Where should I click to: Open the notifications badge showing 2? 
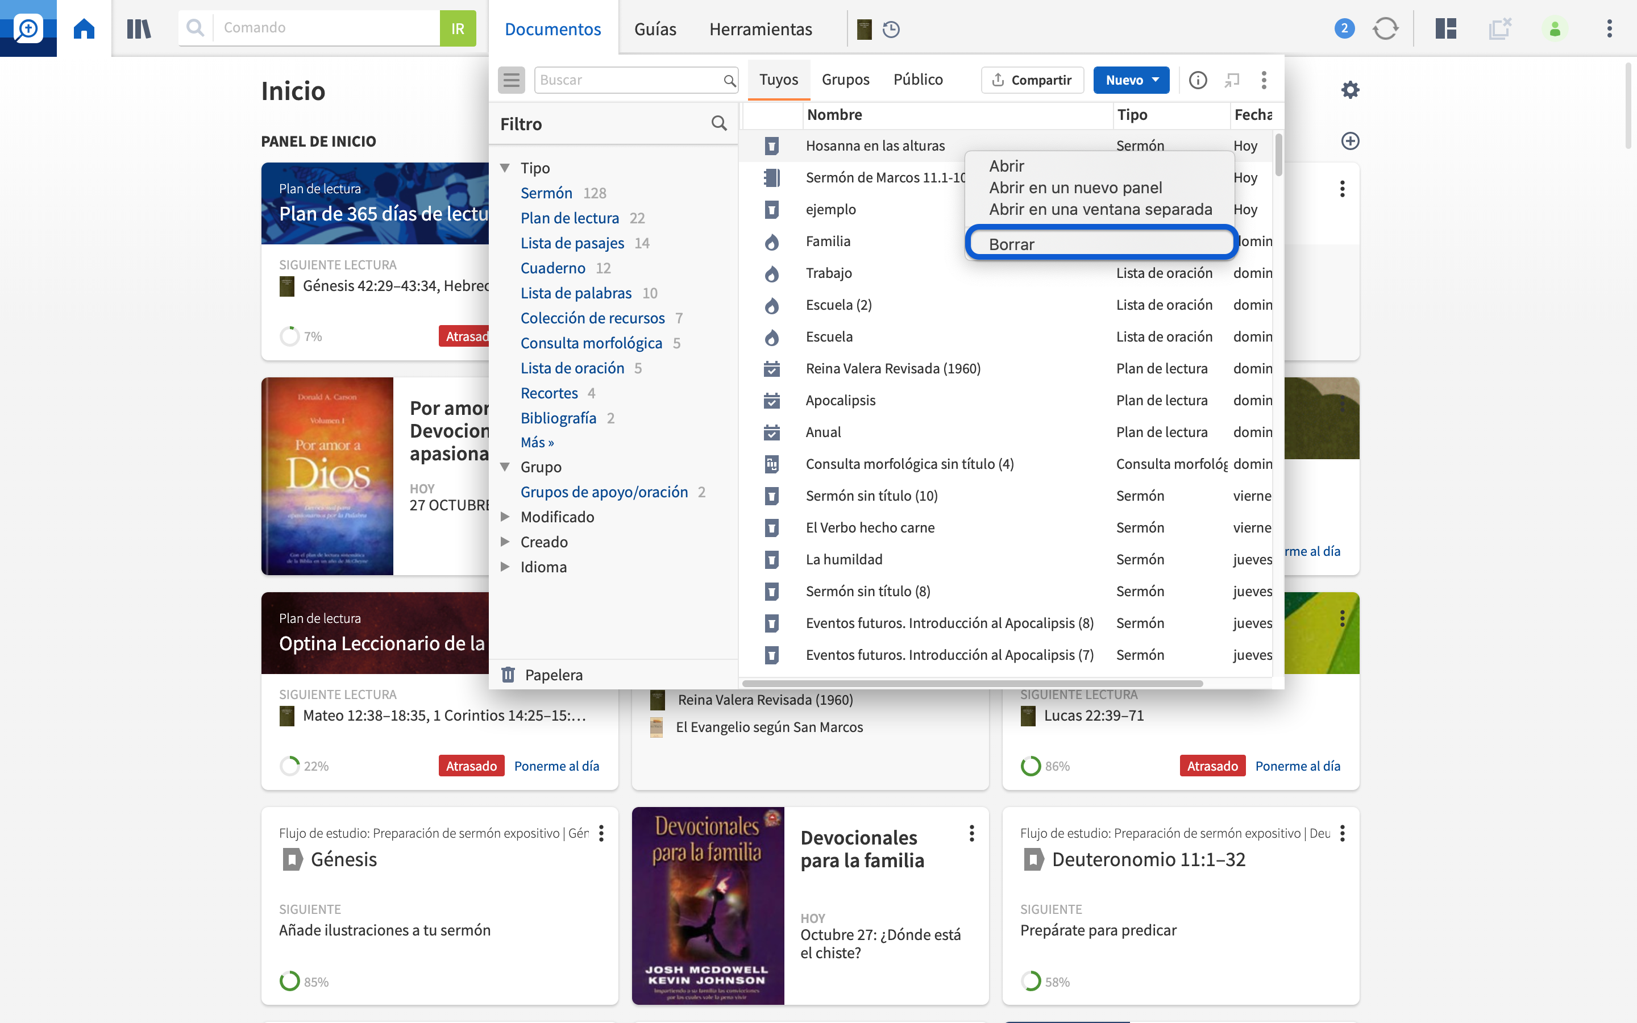[1344, 28]
